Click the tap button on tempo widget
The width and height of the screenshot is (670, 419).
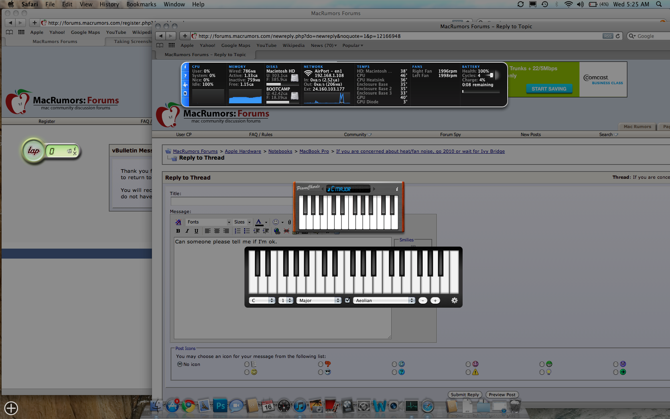pyautogui.click(x=33, y=151)
